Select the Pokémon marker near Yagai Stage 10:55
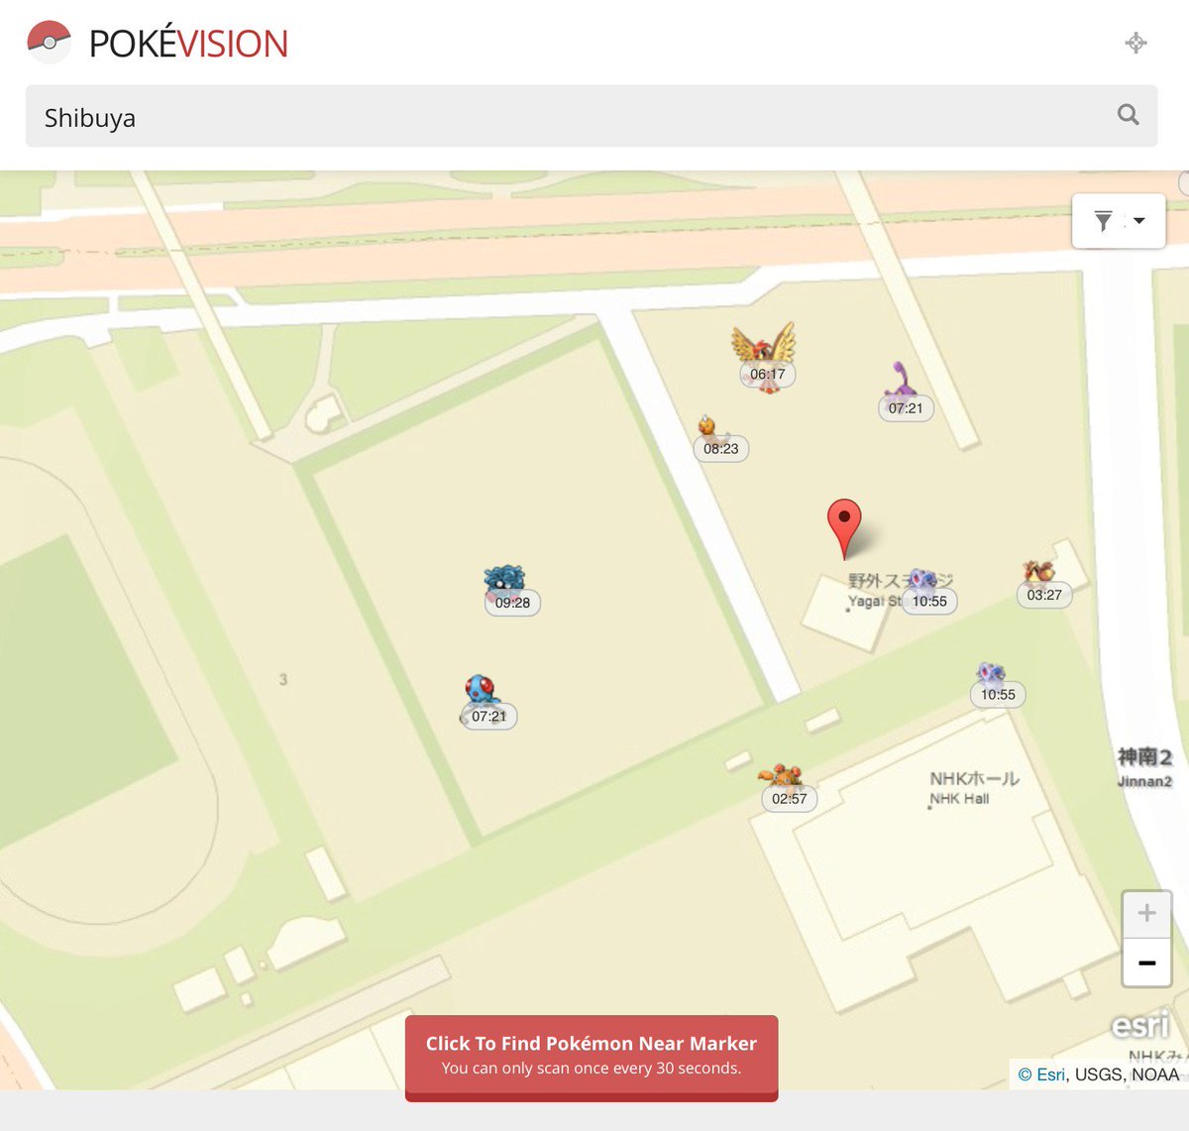The height and width of the screenshot is (1131, 1189). pyautogui.click(x=927, y=592)
